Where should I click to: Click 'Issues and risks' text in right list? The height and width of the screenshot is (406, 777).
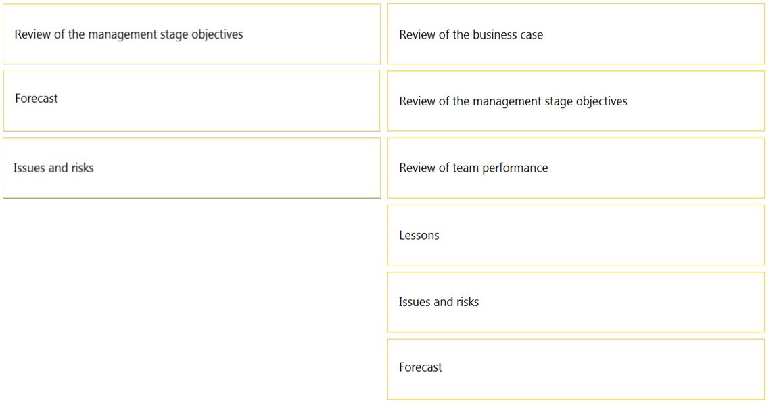click(439, 301)
